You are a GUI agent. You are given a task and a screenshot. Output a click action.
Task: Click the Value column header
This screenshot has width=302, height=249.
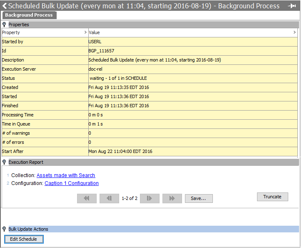193,32
